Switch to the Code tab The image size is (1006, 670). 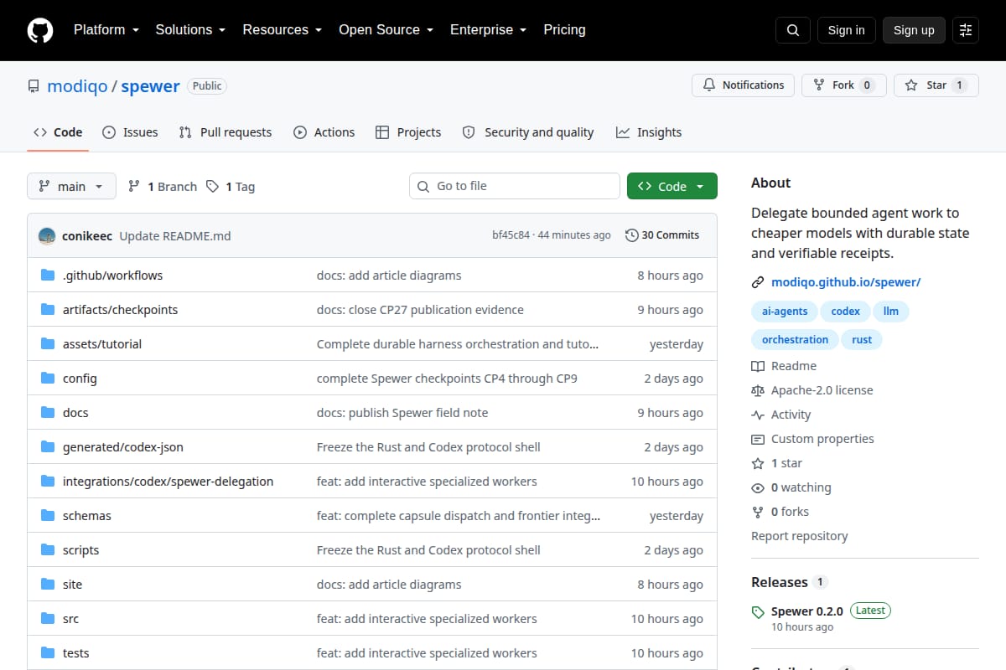click(x=58, y=132)
